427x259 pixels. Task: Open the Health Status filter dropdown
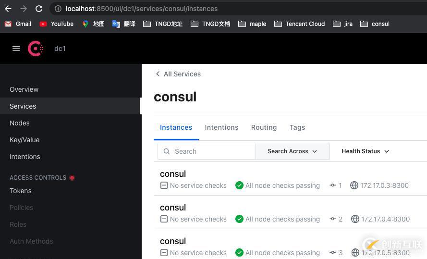point(365,151)
